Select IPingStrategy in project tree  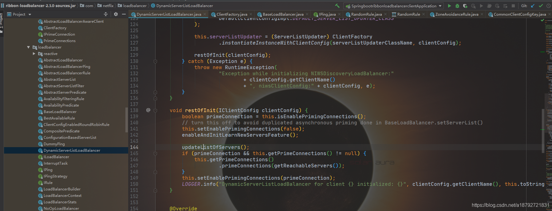point(55,176)
